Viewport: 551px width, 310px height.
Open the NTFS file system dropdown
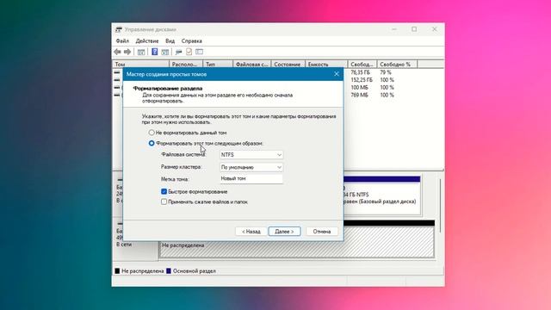251,155
